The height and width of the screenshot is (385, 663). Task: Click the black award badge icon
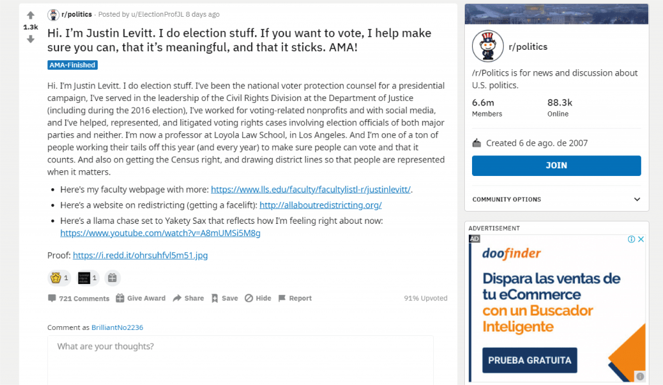(x=84, y=278)
